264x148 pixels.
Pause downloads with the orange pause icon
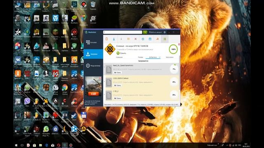[128, 39]
